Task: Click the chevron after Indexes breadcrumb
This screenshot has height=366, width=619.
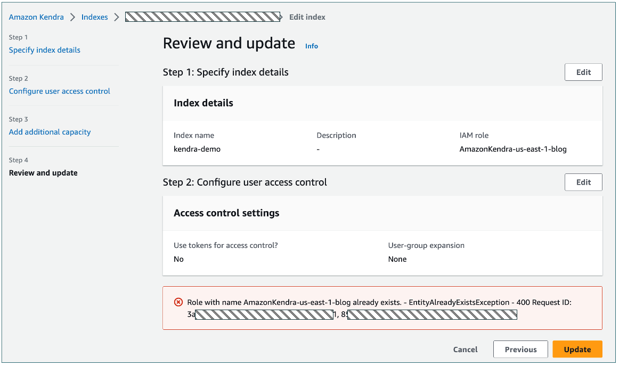Action: pyautogui.click(x=116, y=17)
